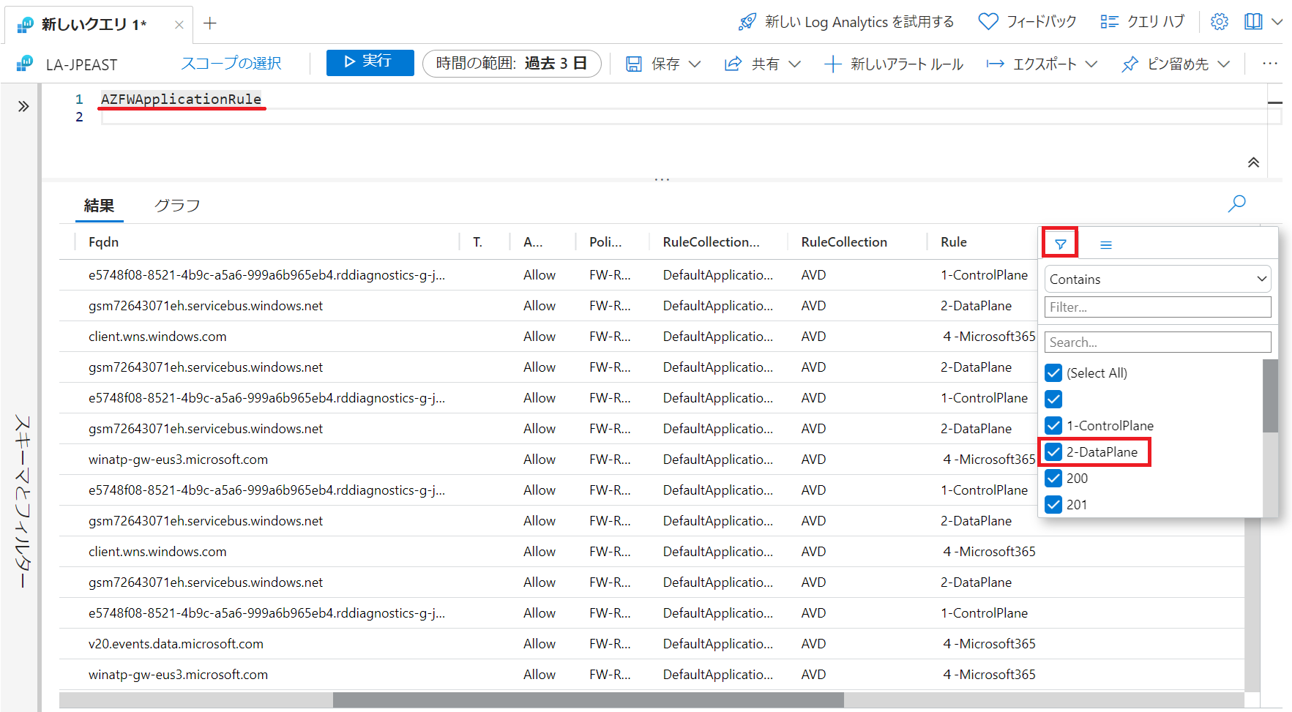
Task: Click the T. column header
Action: 477,242
